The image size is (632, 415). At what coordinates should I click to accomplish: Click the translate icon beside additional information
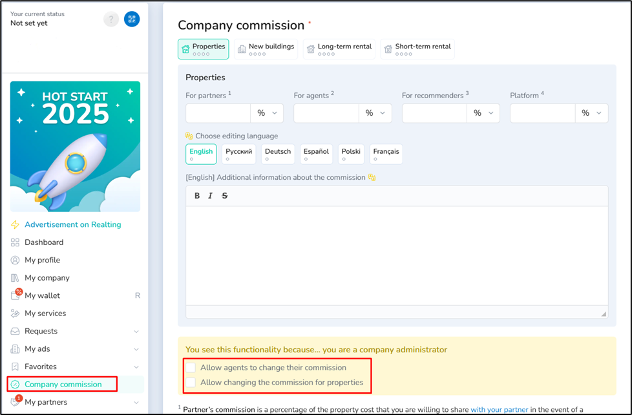[372, 178]
